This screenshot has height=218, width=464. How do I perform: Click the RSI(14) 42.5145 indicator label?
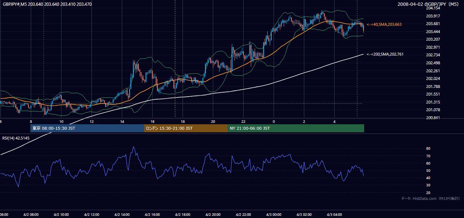click(x=16, y=138)
